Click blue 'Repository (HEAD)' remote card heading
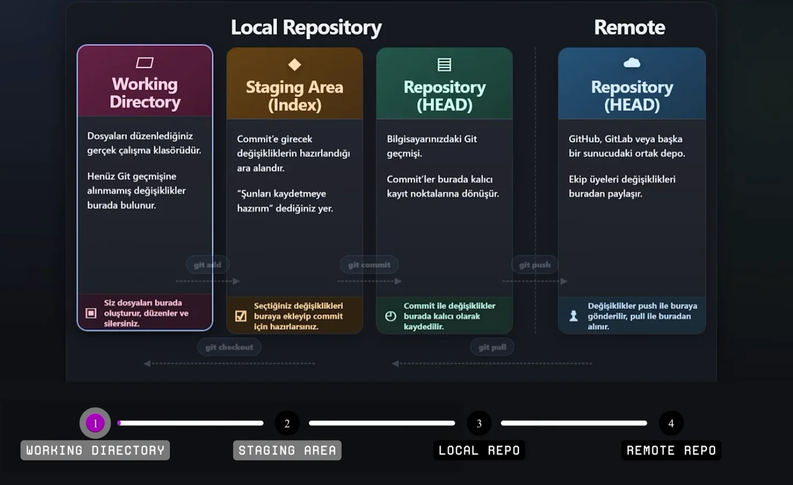The width and height of the screenshot is (793, 485). point(632,95)
